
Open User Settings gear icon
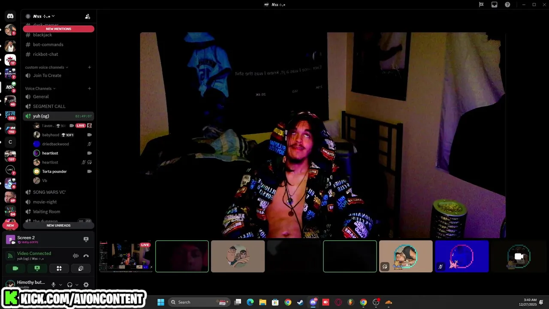[86, 285]
